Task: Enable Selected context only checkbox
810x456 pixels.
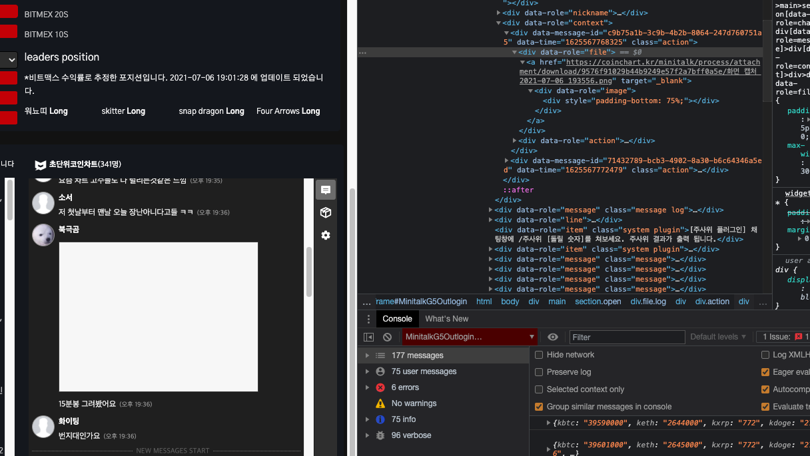Action: (x=539, y=389)
